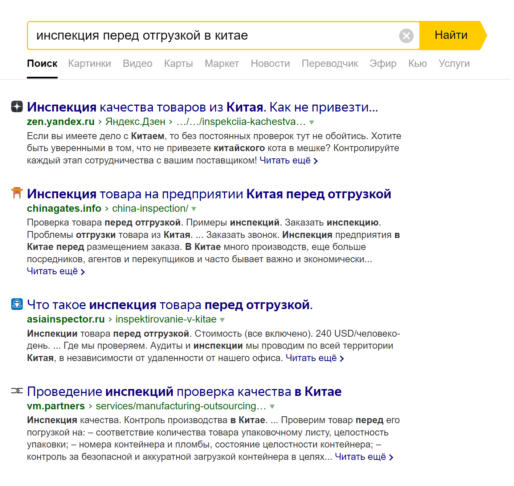
Task: Select the Поиск tab
Action: 42,64
